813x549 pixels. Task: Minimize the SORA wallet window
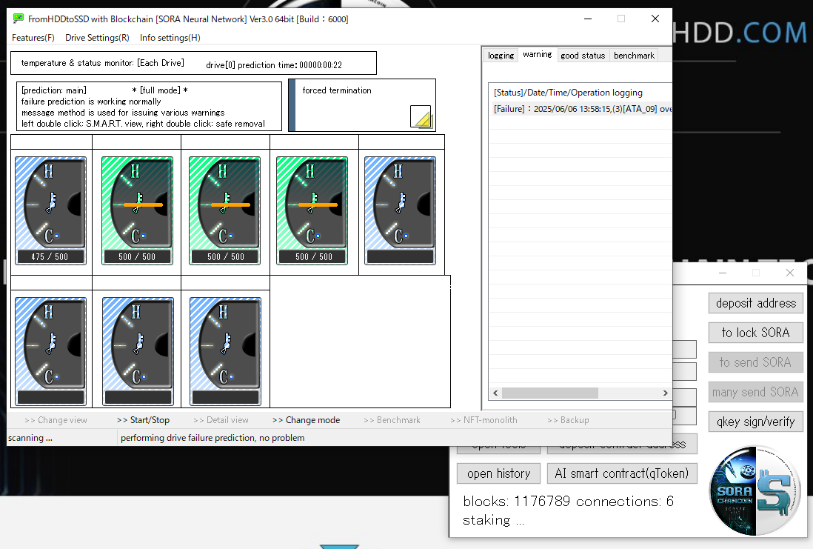[723, 273]
